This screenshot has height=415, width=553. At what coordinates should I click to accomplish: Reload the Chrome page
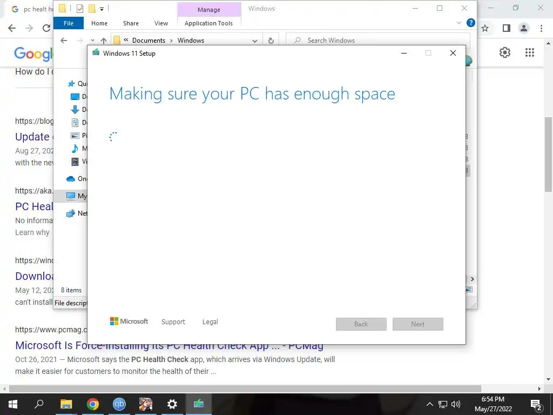pos(46,28)
